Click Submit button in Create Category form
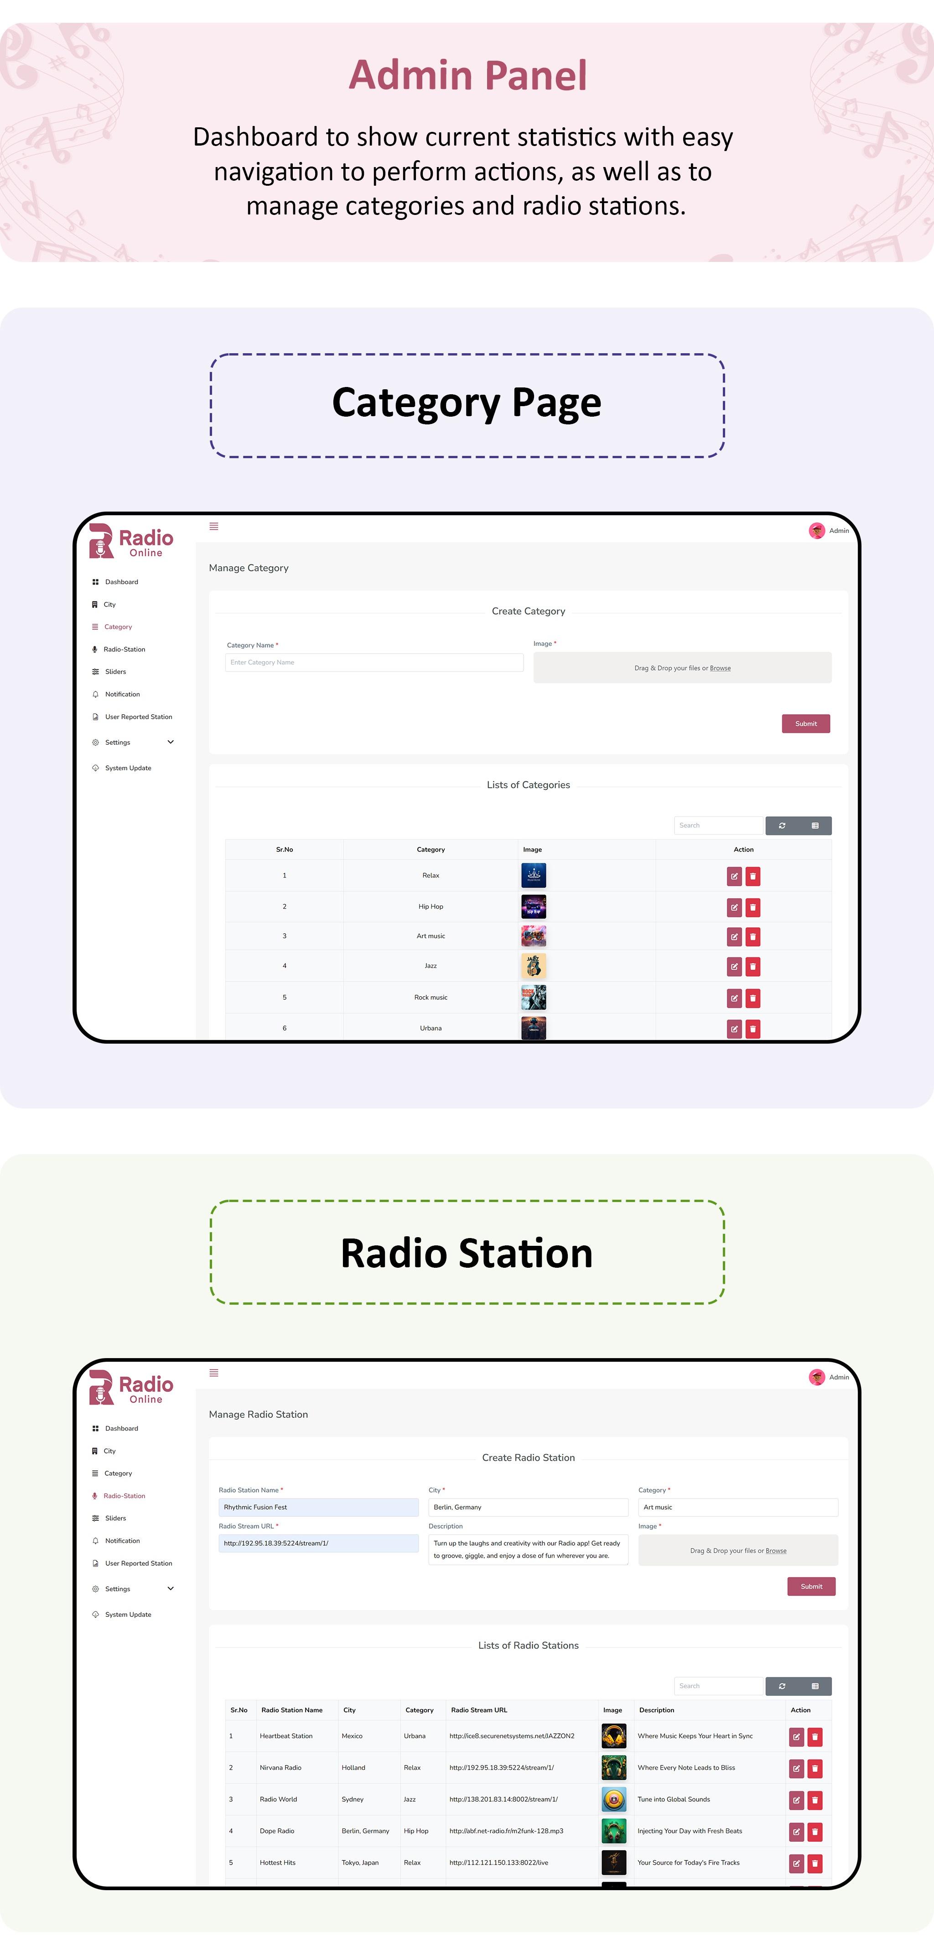The image size is (934, 1955). 807,723
